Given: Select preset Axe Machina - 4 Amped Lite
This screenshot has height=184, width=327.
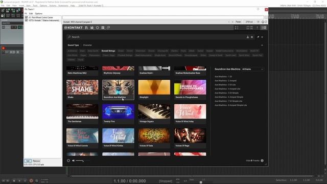Looking at the screenshot, I should (x=227, y=89).
